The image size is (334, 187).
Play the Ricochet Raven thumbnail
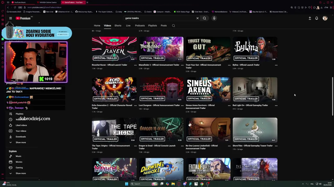pyautogui.click(x=114, y=49)
